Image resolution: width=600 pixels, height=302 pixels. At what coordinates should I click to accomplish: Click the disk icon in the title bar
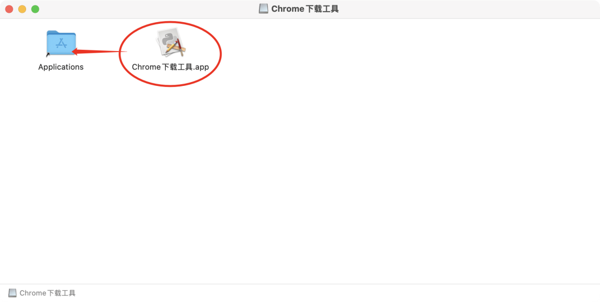tap(263, 9)
